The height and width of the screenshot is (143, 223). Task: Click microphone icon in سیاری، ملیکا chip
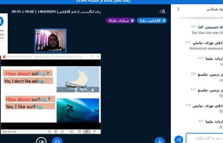(132, 21)
